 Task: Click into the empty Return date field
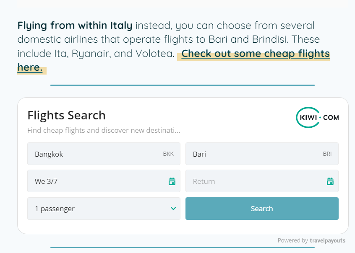[x=252, y=181]
